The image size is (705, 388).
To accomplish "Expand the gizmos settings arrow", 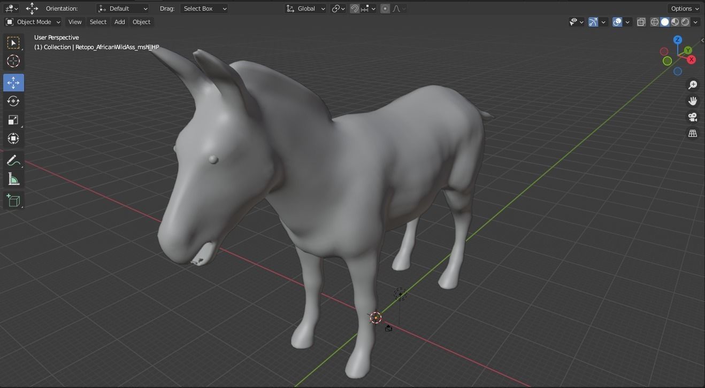I will tap(603, 22).
